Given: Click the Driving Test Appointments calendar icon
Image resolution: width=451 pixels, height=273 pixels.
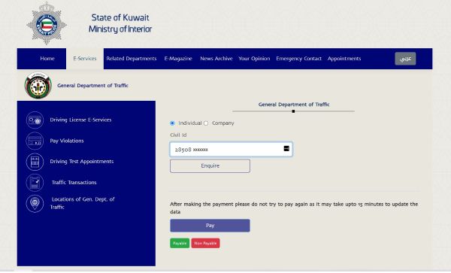Looking at the screenshot, I should tap(35, 162).
